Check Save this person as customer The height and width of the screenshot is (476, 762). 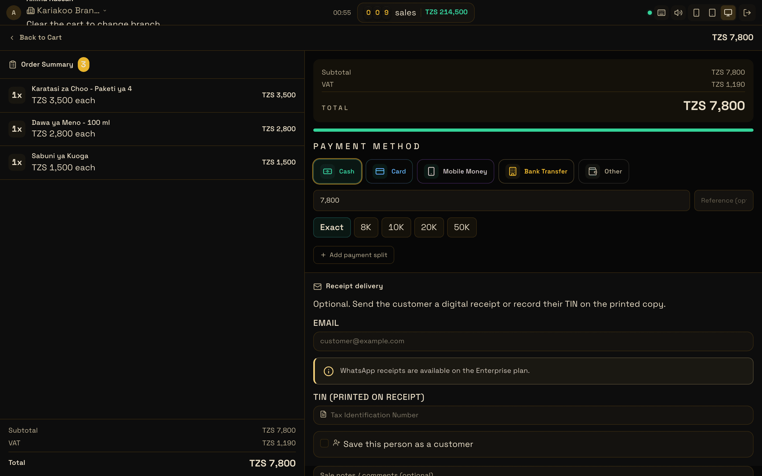pyautogui.click(x=324, y=443)
